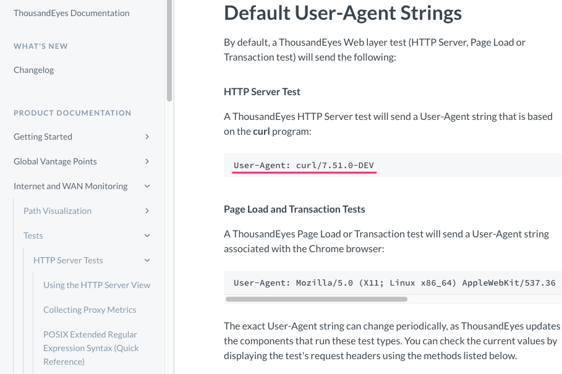This screenshot has width=562, height=374.
Task: Open Global Vantage Points page
Action: [55, 161]
